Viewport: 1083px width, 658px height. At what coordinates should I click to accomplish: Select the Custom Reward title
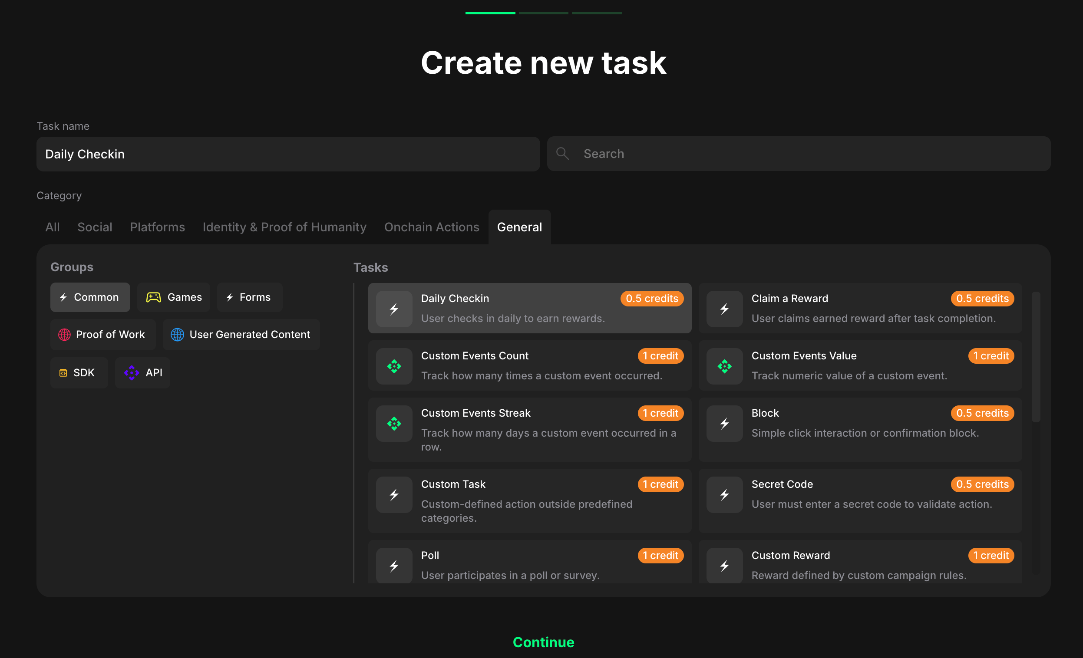coord(790,555)
